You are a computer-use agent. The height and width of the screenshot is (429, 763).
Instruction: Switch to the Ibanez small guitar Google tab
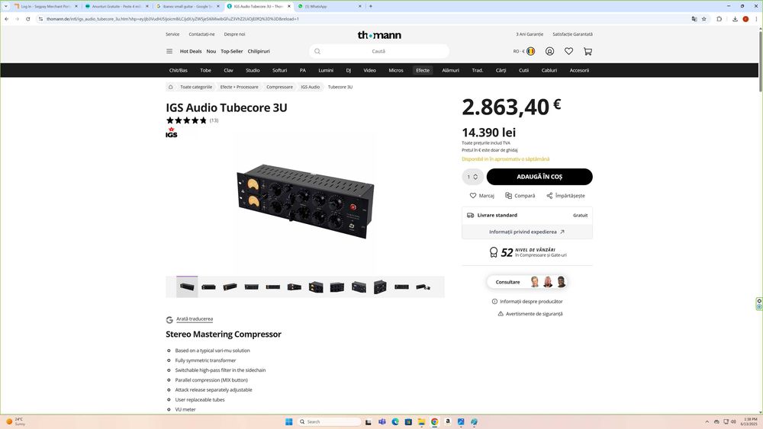[188, 6]
